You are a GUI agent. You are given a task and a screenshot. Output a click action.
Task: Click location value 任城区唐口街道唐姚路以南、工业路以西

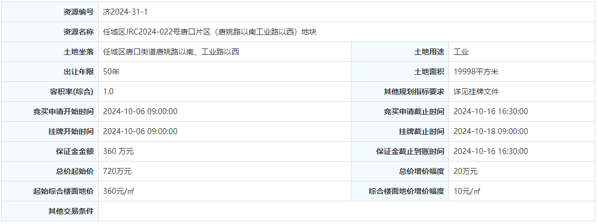171,52
